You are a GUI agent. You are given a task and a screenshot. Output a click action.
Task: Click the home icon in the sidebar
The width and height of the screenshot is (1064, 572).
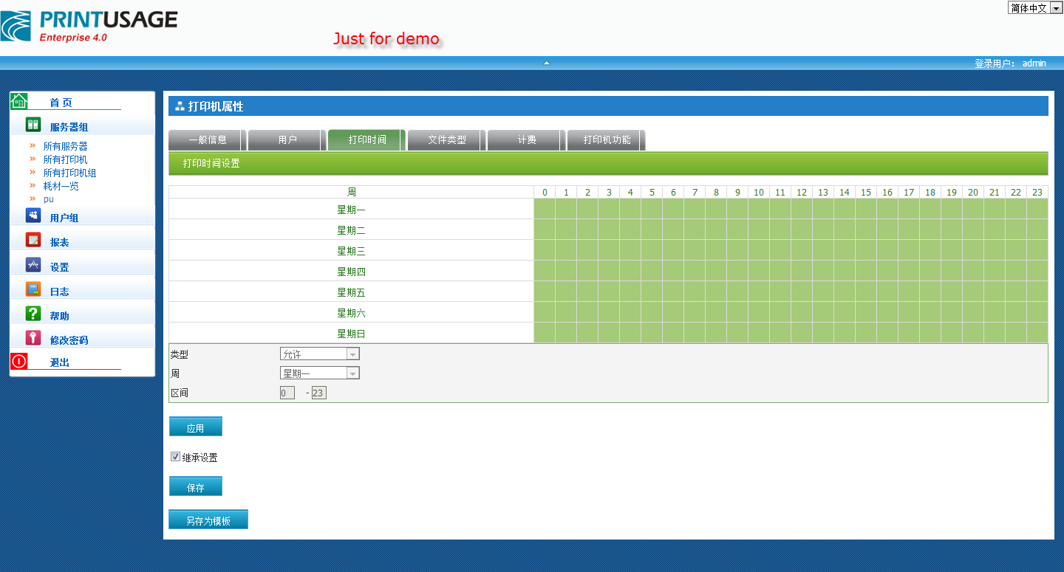coord(19,101)
